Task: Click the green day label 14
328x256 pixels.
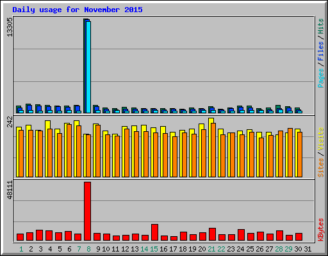Action: [x=144, y=249]
